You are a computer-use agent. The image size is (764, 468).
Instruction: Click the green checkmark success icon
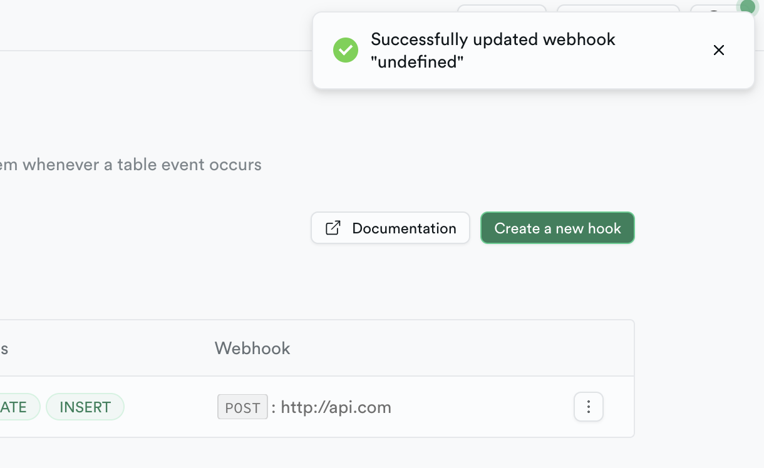point(345,50)
